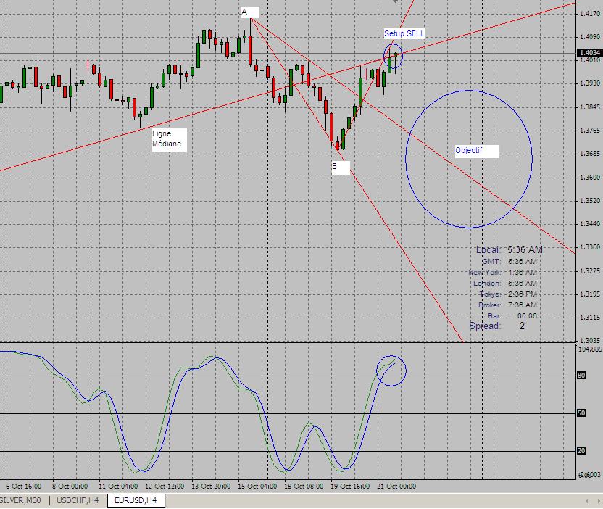Click the 'Local: 5:36 AM' clock line
This screenshot has height=509, width=603.
click(510, 249)
